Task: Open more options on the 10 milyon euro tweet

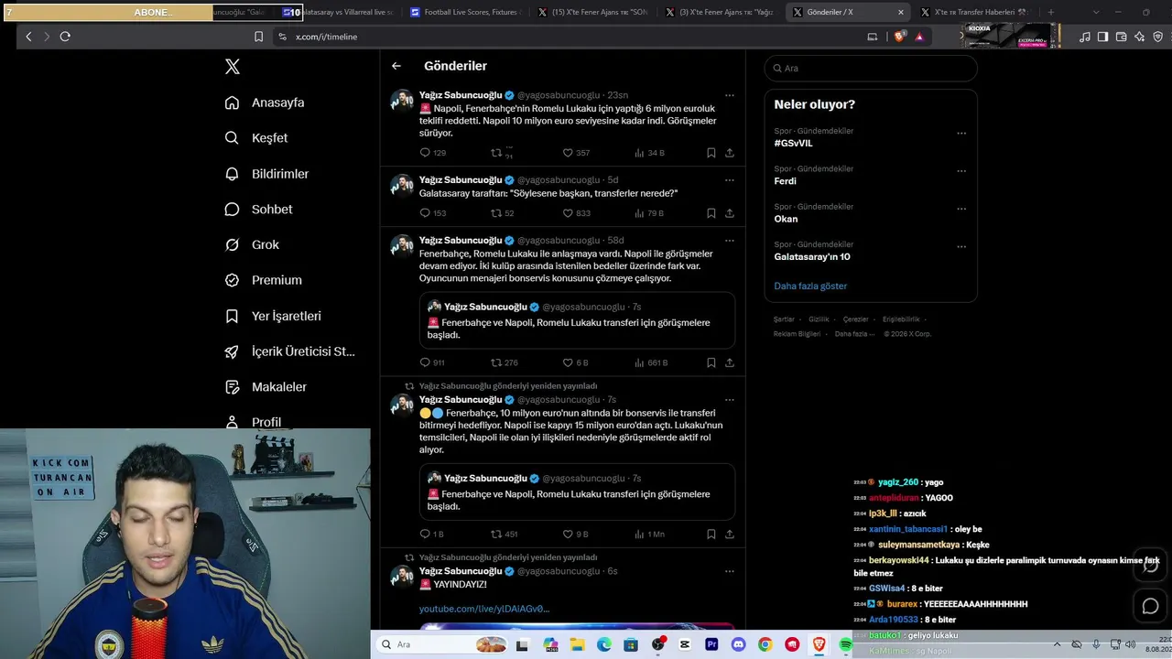Action: 730,400
